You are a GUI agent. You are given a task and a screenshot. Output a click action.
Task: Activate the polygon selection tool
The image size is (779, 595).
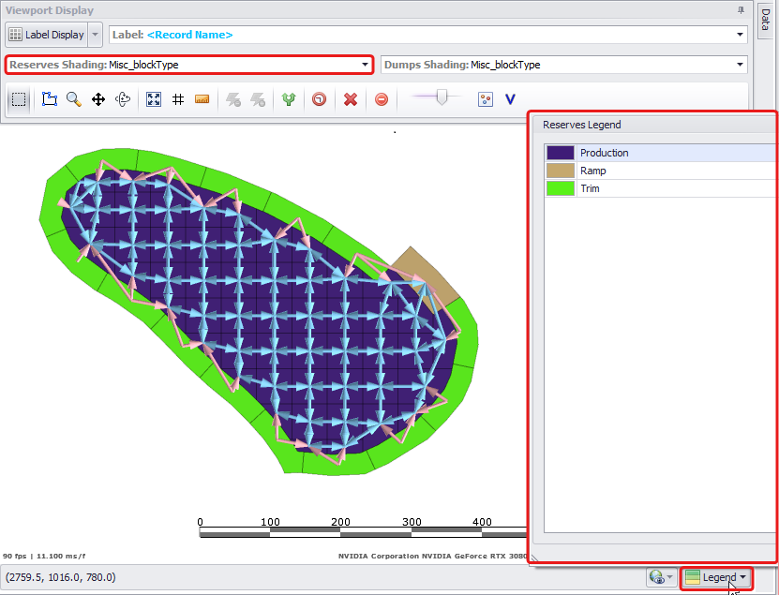[50, 99]
